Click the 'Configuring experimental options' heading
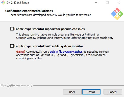 [x=29, y=11]
